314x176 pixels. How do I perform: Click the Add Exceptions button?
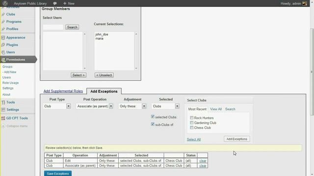236,139
